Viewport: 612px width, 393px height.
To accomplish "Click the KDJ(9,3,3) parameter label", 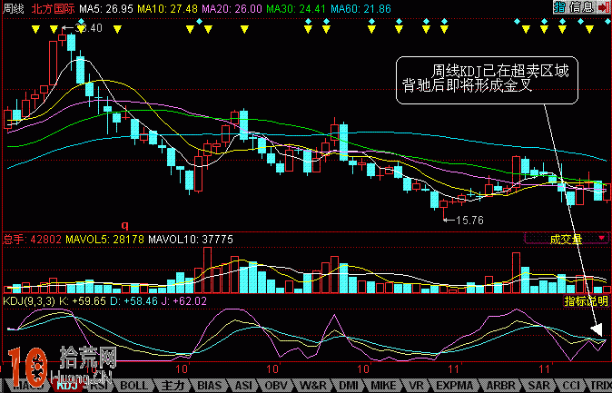I will click(32, 300).
